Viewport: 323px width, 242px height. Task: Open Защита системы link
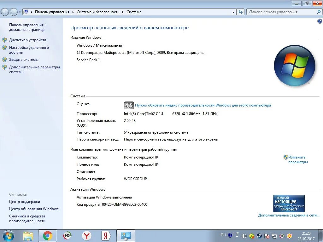[x=24, y=60]
